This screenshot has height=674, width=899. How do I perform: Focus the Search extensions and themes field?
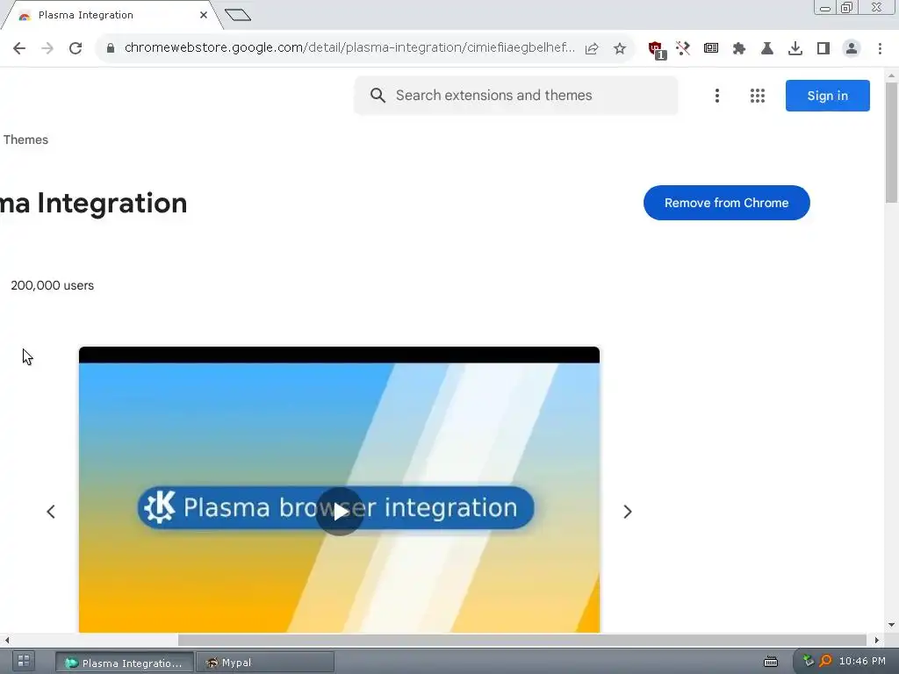[516, 95]
